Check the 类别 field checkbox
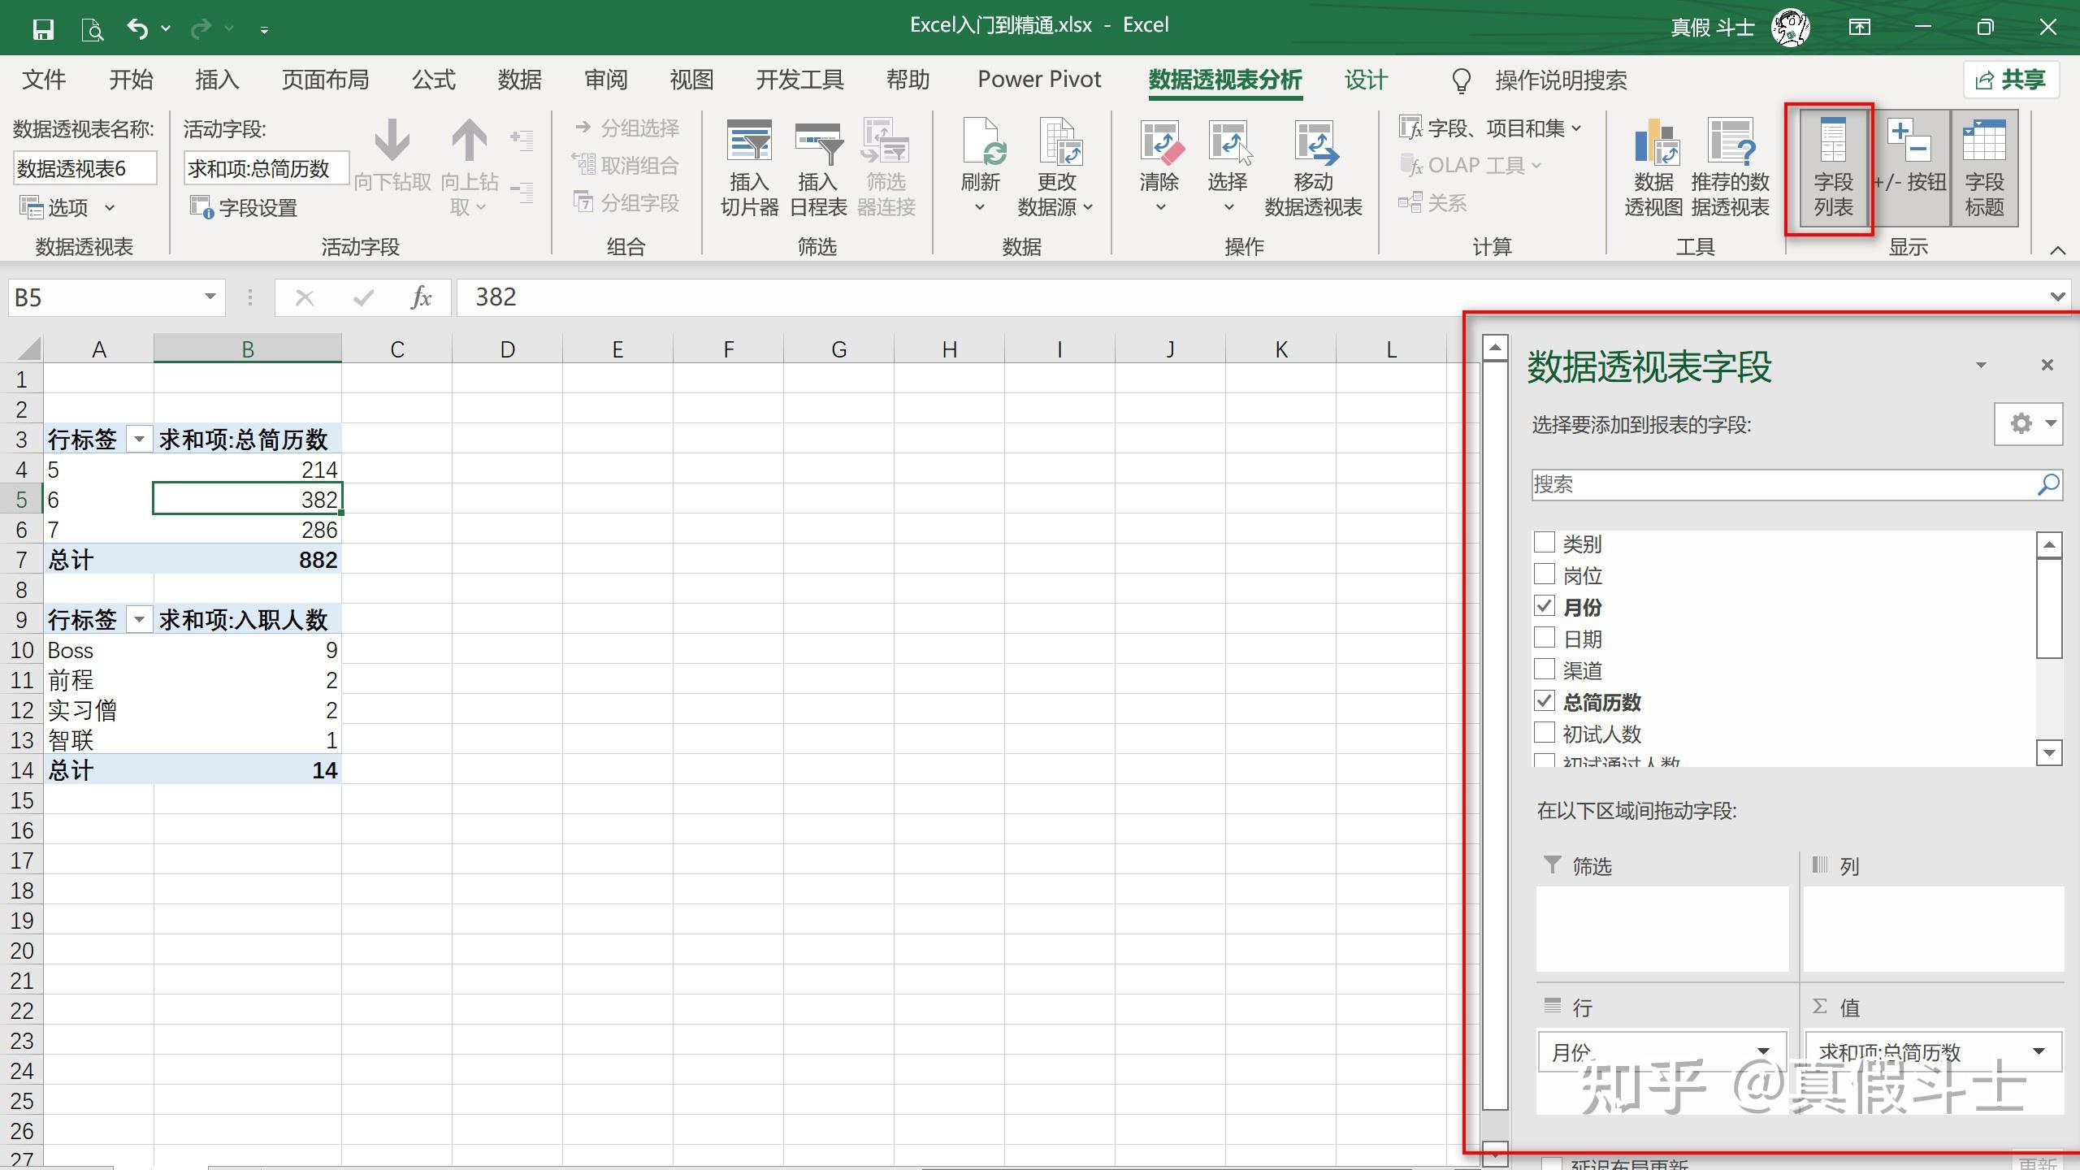Image resolution: width=2080 pixels, height=1170 pixels. (1544, 542)
